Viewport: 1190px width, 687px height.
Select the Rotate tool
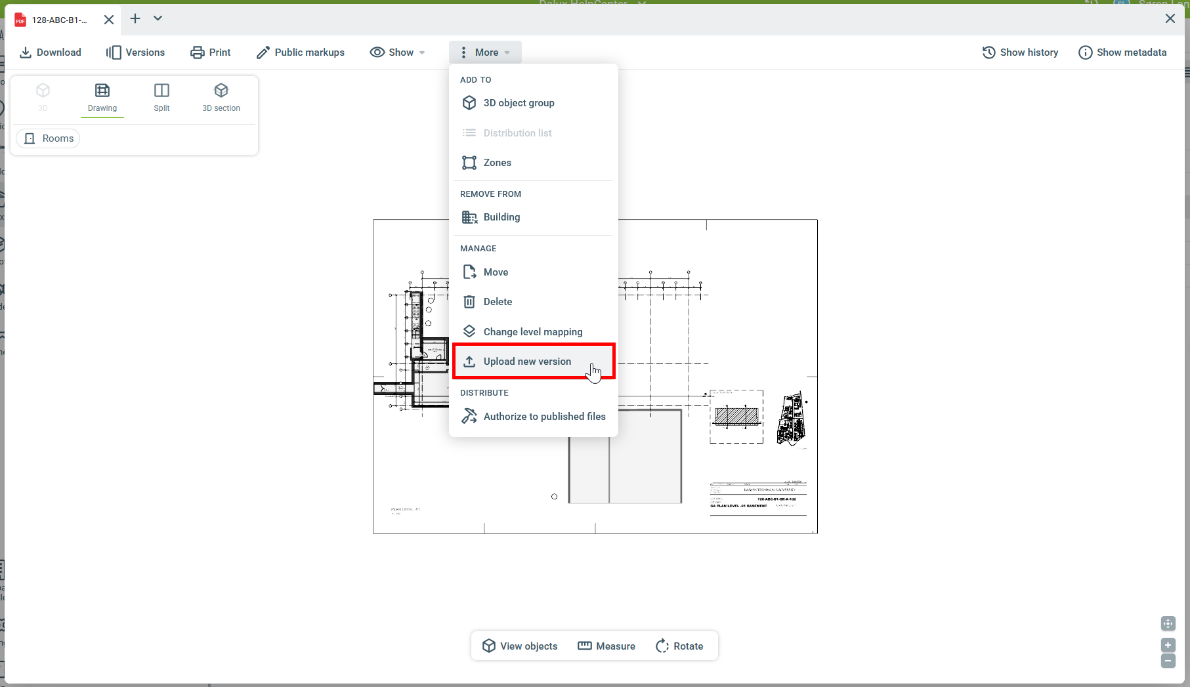pos(679,646)
